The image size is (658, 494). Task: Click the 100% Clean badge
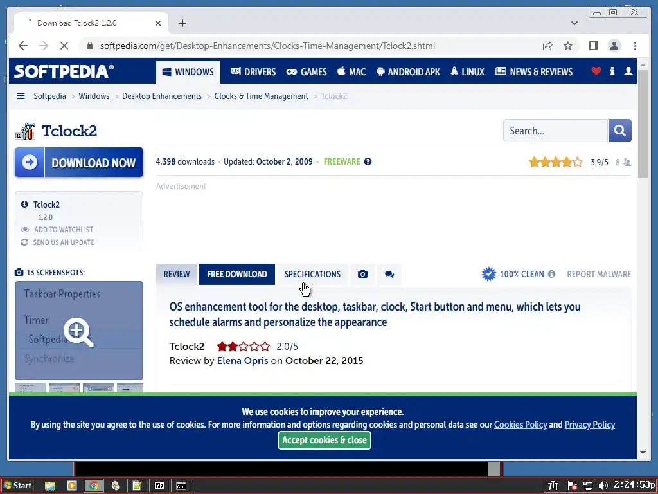[x=513, y=274]
